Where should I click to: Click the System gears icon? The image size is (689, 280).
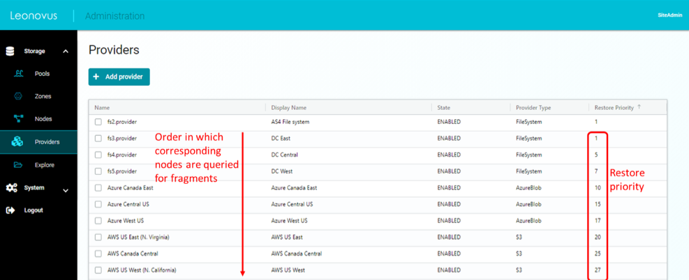(11, 188)
